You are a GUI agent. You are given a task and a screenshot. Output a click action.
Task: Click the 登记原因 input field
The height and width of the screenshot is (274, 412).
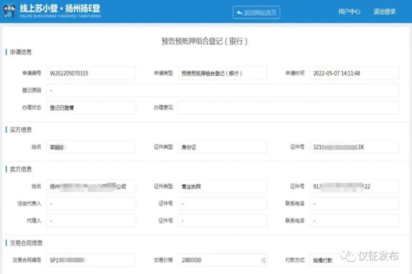[223, 90]
